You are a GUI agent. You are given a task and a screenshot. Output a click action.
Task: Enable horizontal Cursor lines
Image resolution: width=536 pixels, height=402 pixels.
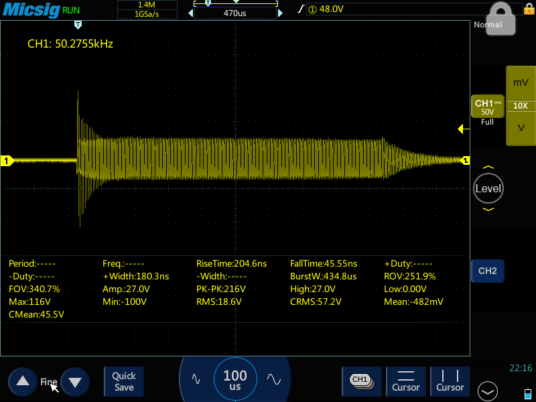click(x=406, y=381)
